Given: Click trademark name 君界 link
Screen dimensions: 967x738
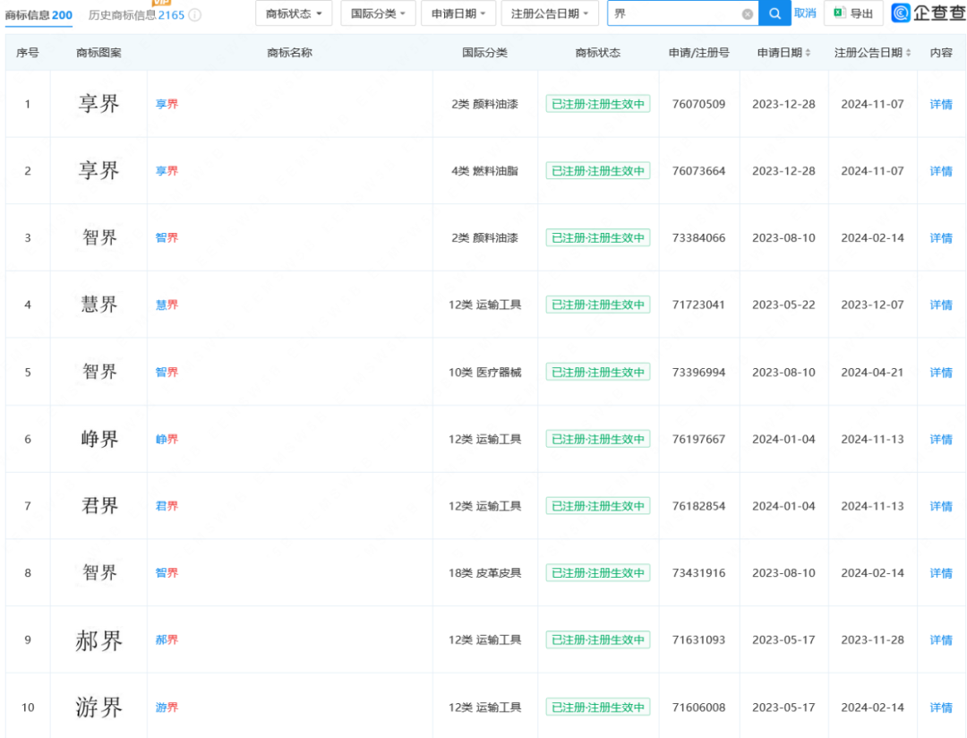Looking at the screenshot, I should [x=167, y=506].
